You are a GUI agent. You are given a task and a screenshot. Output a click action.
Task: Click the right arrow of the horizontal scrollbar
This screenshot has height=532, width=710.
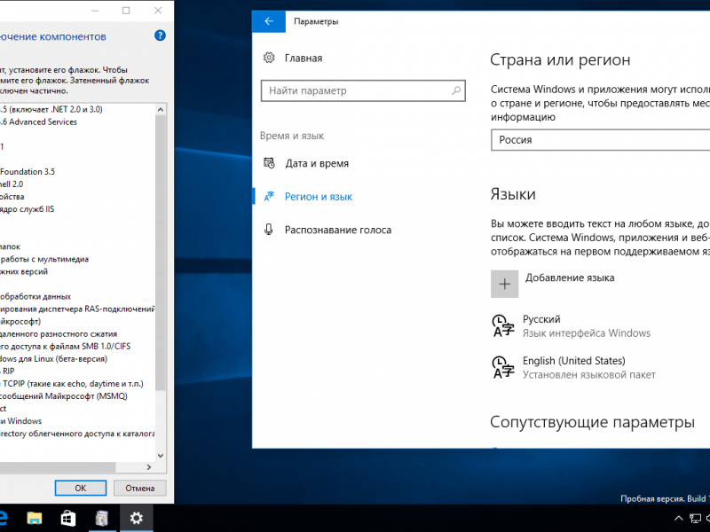149,467
